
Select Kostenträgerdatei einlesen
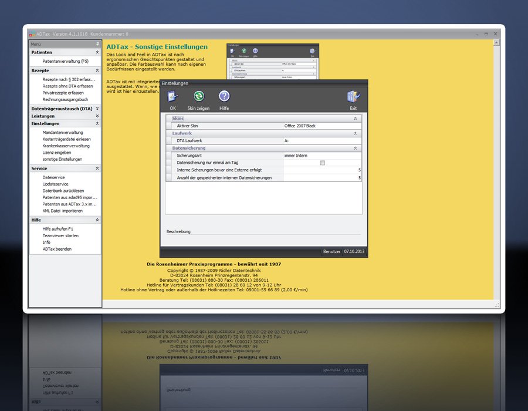tap(66, 139)
